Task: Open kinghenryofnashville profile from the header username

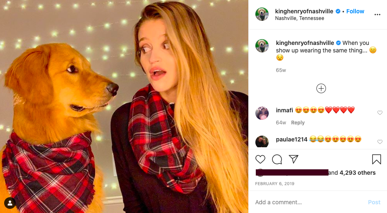Action: pos(304,11)
